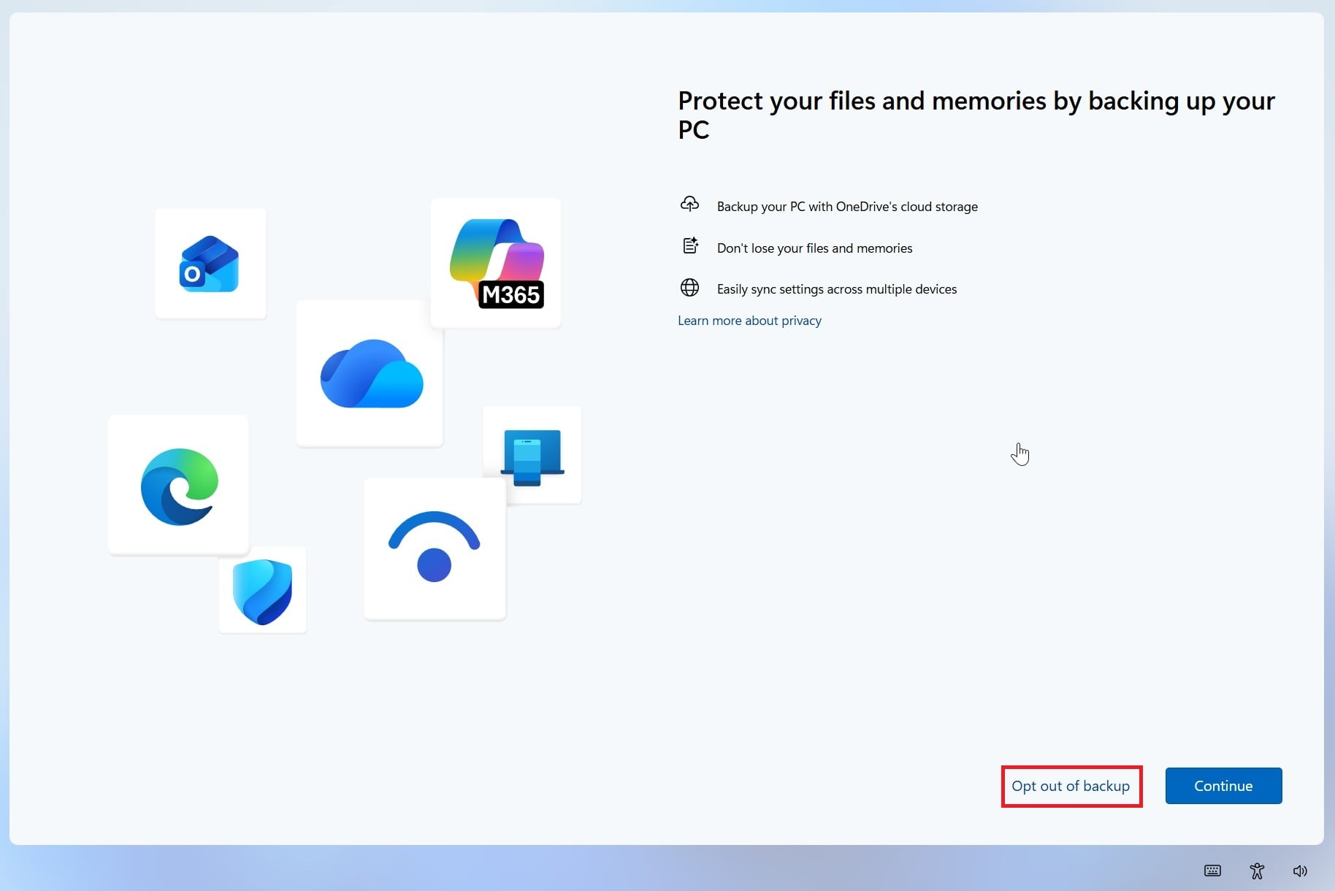Choose Opt out of backup
1335x891 pixels.
coord(1071,786)
